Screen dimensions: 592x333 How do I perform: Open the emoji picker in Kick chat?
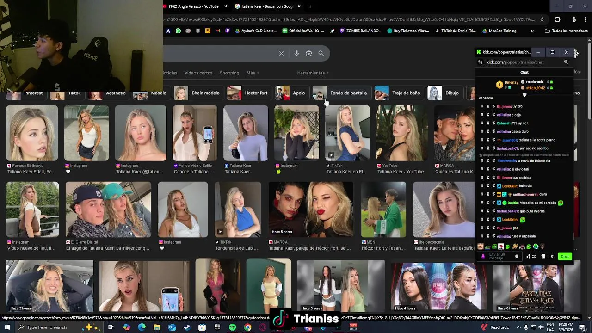517,256
